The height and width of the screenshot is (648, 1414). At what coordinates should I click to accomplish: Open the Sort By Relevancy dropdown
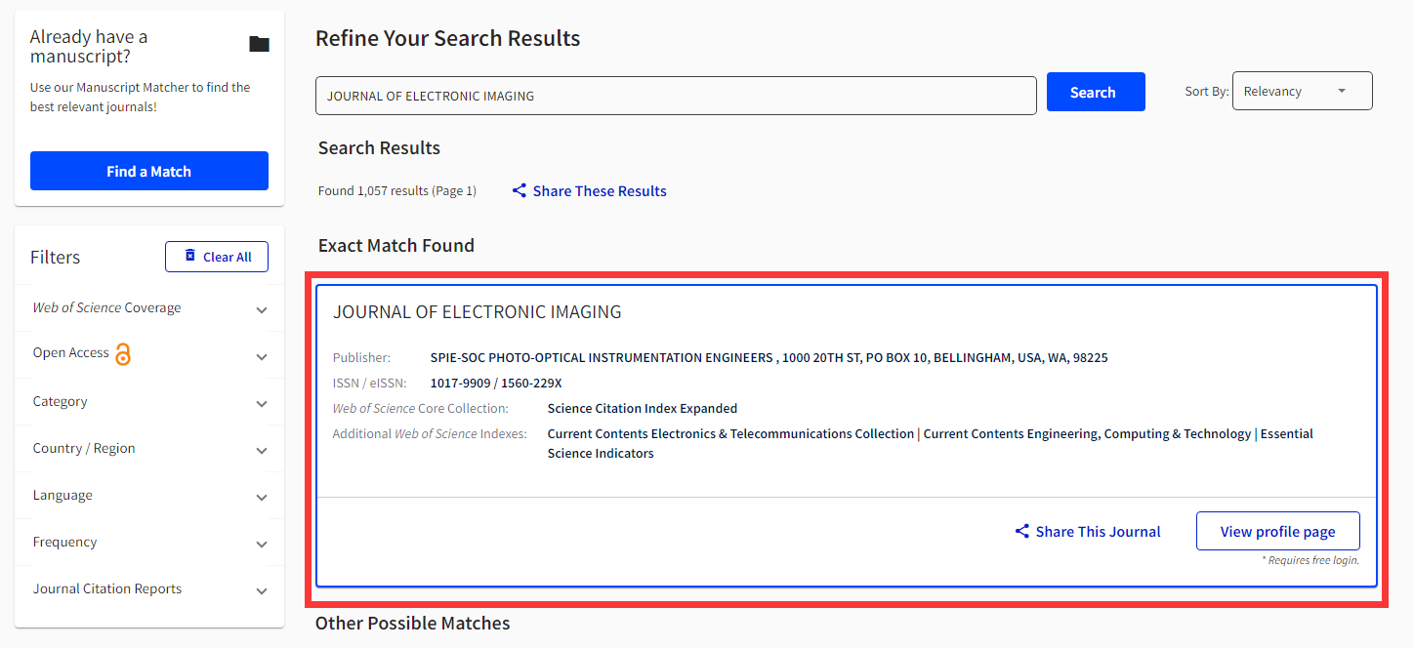(1302, 91)
